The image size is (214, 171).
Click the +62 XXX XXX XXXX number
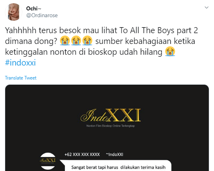(82, 155)
